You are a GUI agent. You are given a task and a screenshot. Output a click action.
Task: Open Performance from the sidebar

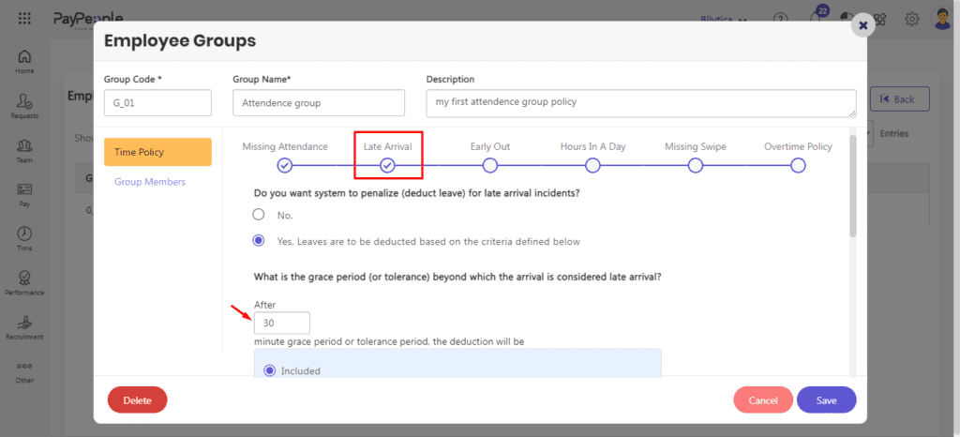(24, 279)
